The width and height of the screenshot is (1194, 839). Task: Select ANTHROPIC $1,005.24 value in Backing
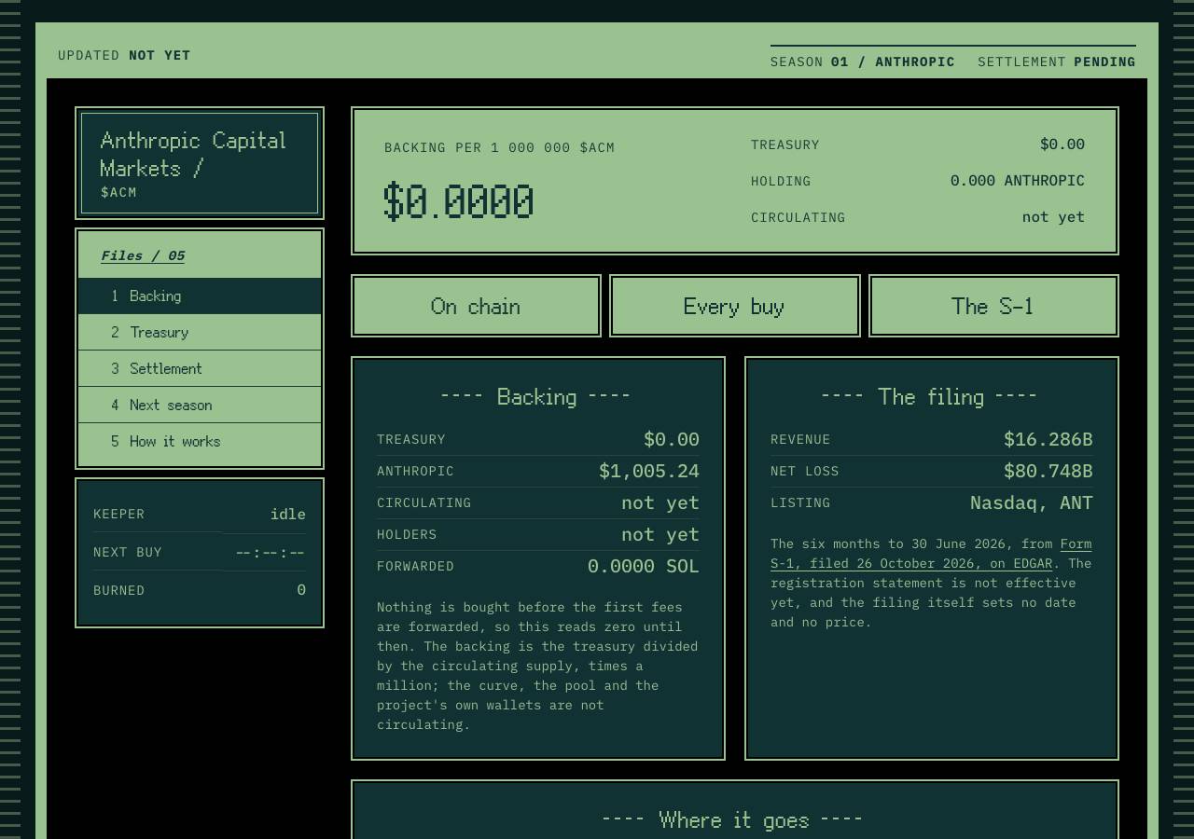[x=649, y=471]
